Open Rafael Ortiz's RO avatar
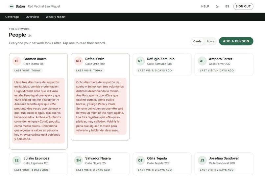The width and height of the screenshot is (265, 176). tap(79, 61)
